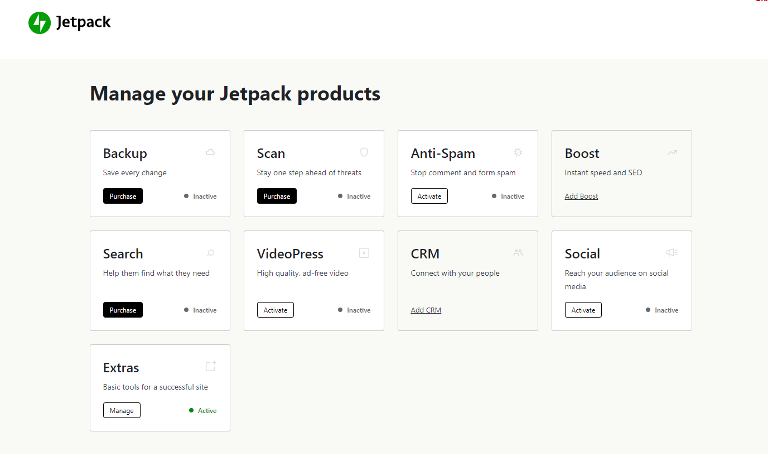Purchase the Search product
This screenshot has height=456, width=768.
click(x=123, y=310)
